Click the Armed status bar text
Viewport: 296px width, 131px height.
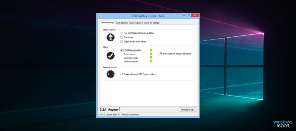[101, 115]
